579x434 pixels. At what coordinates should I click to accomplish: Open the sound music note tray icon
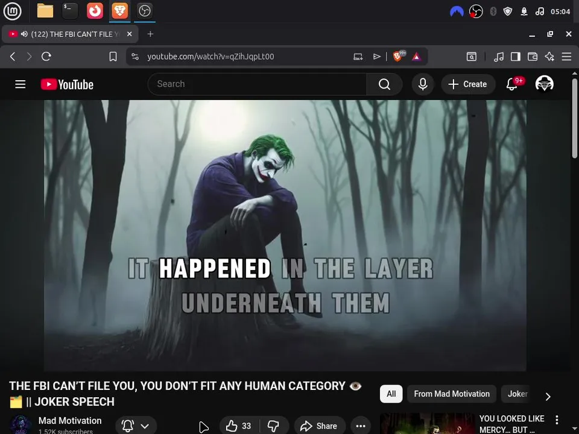539,11
